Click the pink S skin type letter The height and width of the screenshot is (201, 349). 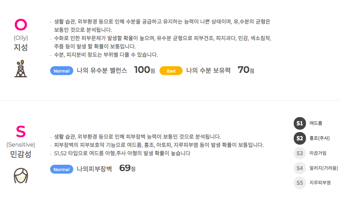[21, 131]
